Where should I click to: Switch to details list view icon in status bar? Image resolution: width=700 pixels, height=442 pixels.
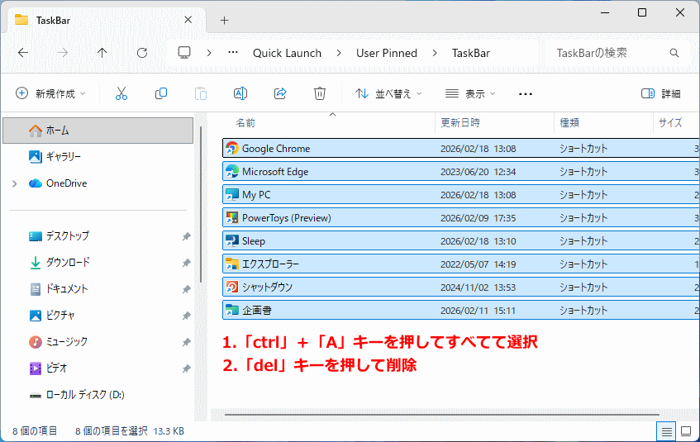click(666, 432)
